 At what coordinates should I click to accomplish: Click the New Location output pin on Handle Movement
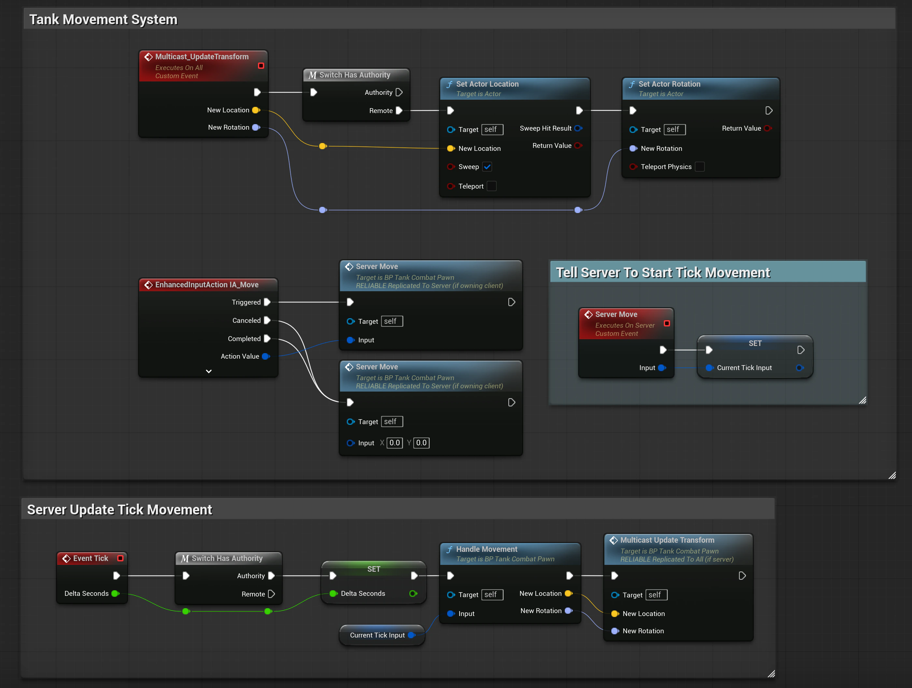(569, 594)
